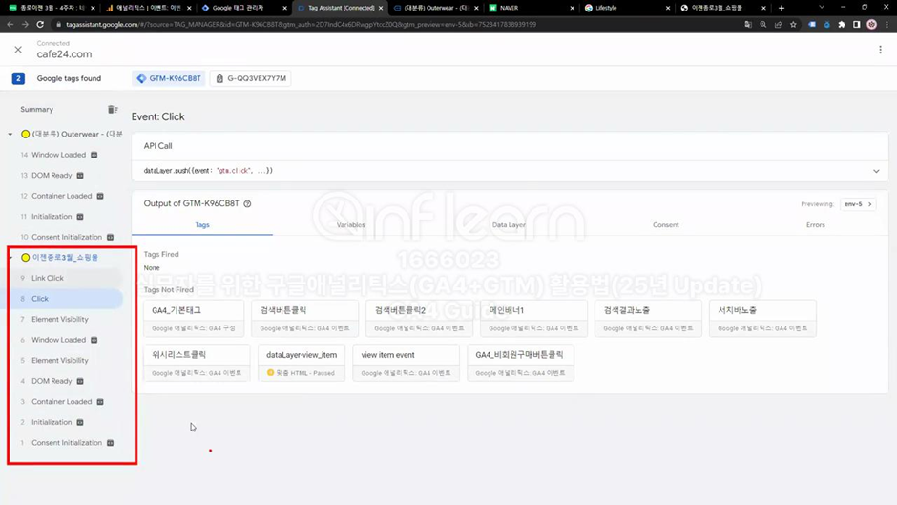Switch to the Tags tab

(x=202, y=225)
